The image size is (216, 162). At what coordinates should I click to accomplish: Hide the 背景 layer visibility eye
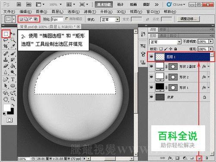pyautogui.click(x=151, y=97)
